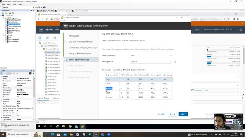Open the Storage size dropdown

151,62
